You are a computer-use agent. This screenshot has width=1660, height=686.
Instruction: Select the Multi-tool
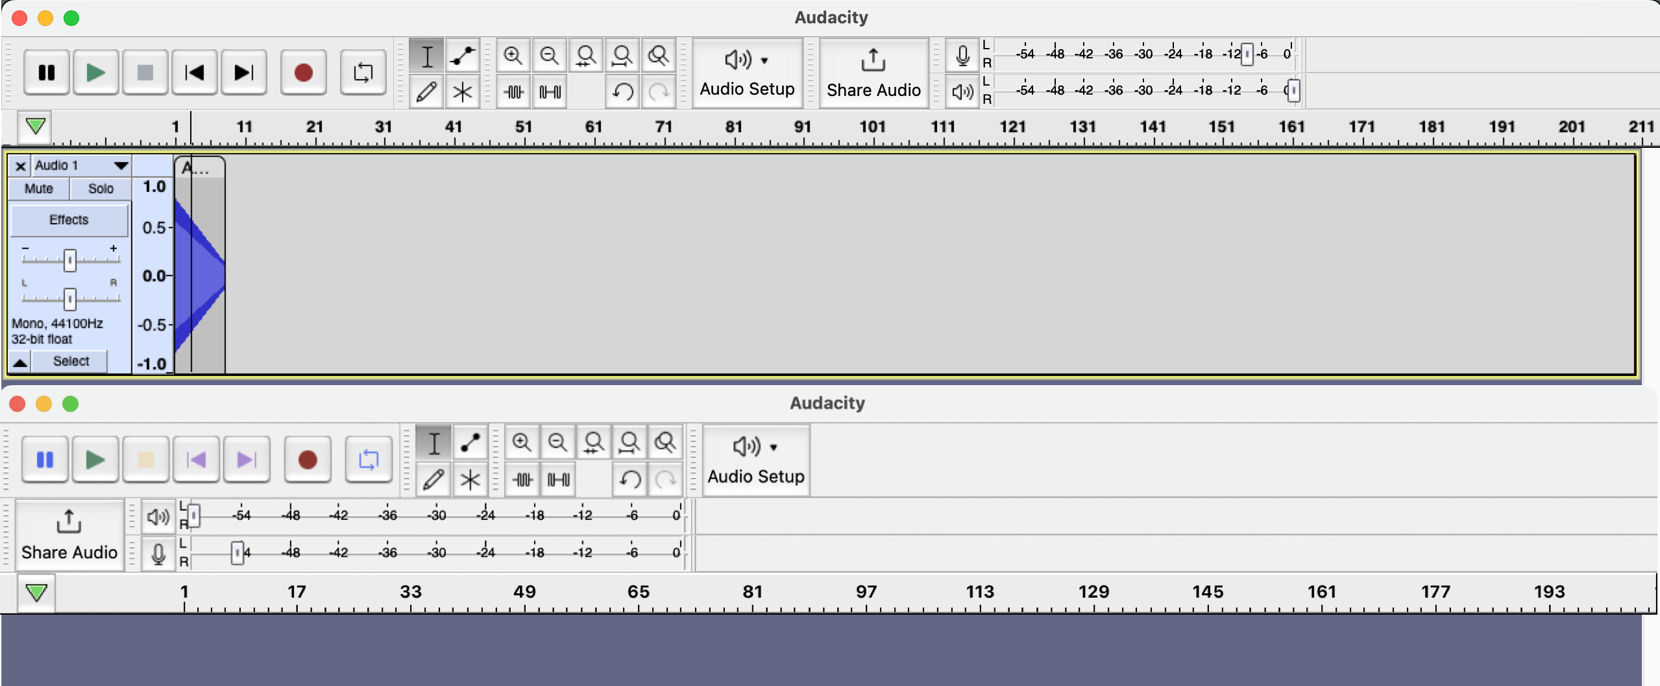click(x=462, y=91)
